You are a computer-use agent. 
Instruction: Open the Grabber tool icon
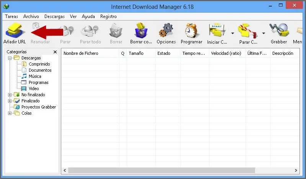(x=279, y=30)
